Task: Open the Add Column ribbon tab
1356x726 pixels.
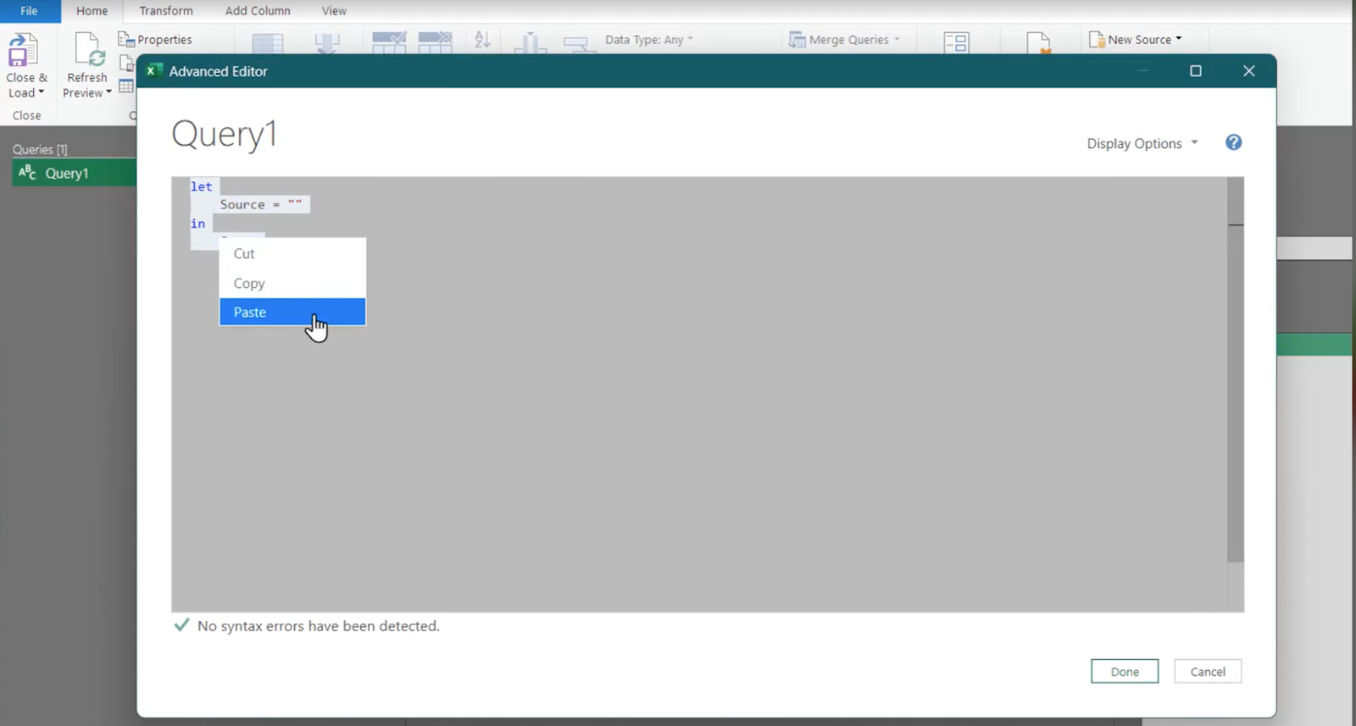Action: (x=258, y=11)
